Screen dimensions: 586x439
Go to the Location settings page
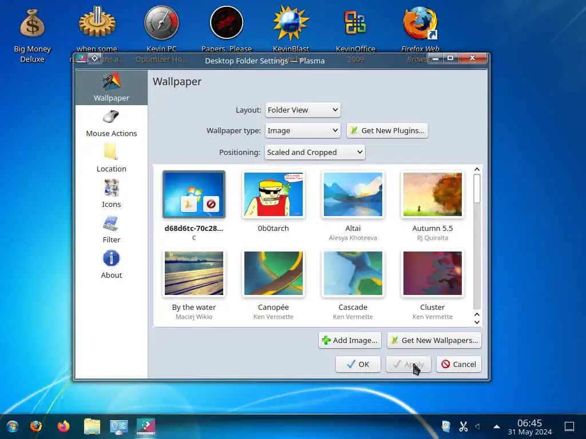pyautogui.click(x=112, y=159)
